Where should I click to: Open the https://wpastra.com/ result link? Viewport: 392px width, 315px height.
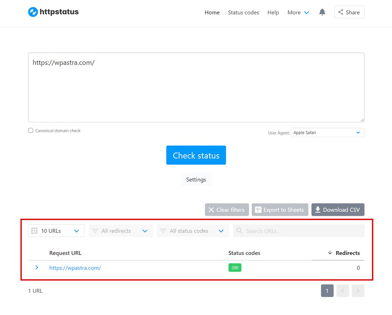coord(75,268)
